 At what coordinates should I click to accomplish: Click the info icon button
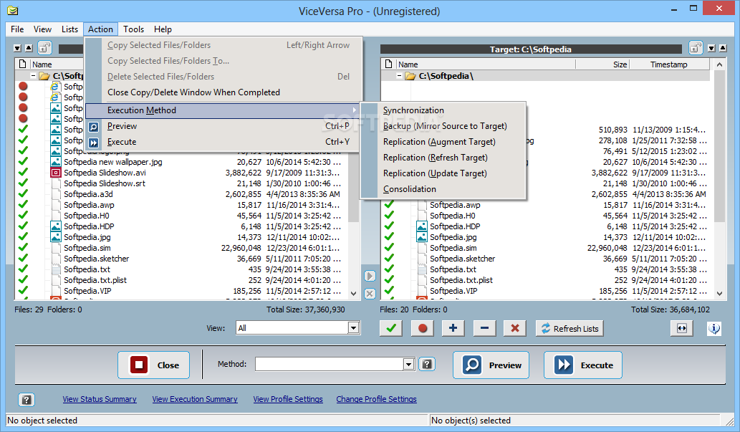tap(714, 328)
